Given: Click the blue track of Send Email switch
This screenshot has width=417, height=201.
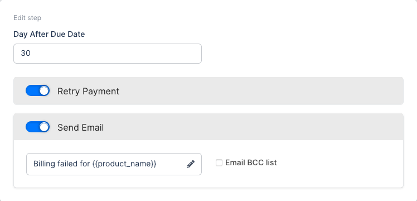Looking at the screenshot, I should pos(32,127).
